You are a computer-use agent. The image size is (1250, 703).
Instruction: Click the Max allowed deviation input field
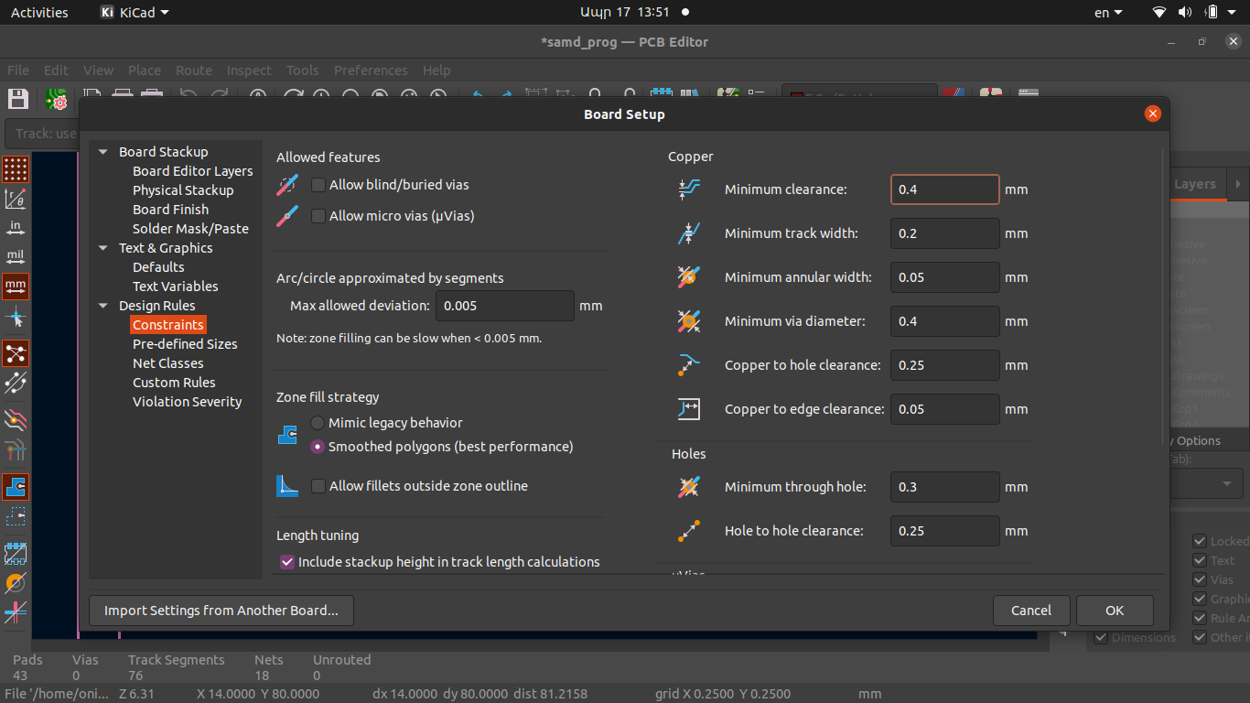click(x=505, y=306)
